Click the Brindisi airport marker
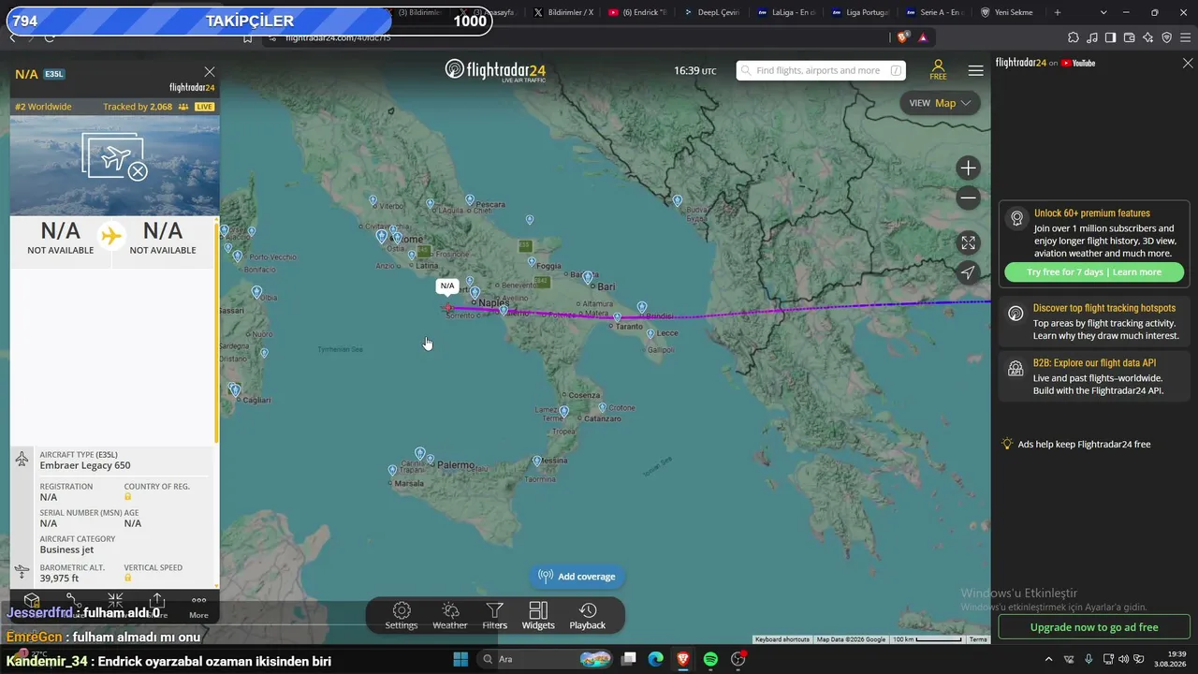 click(642, 307)
